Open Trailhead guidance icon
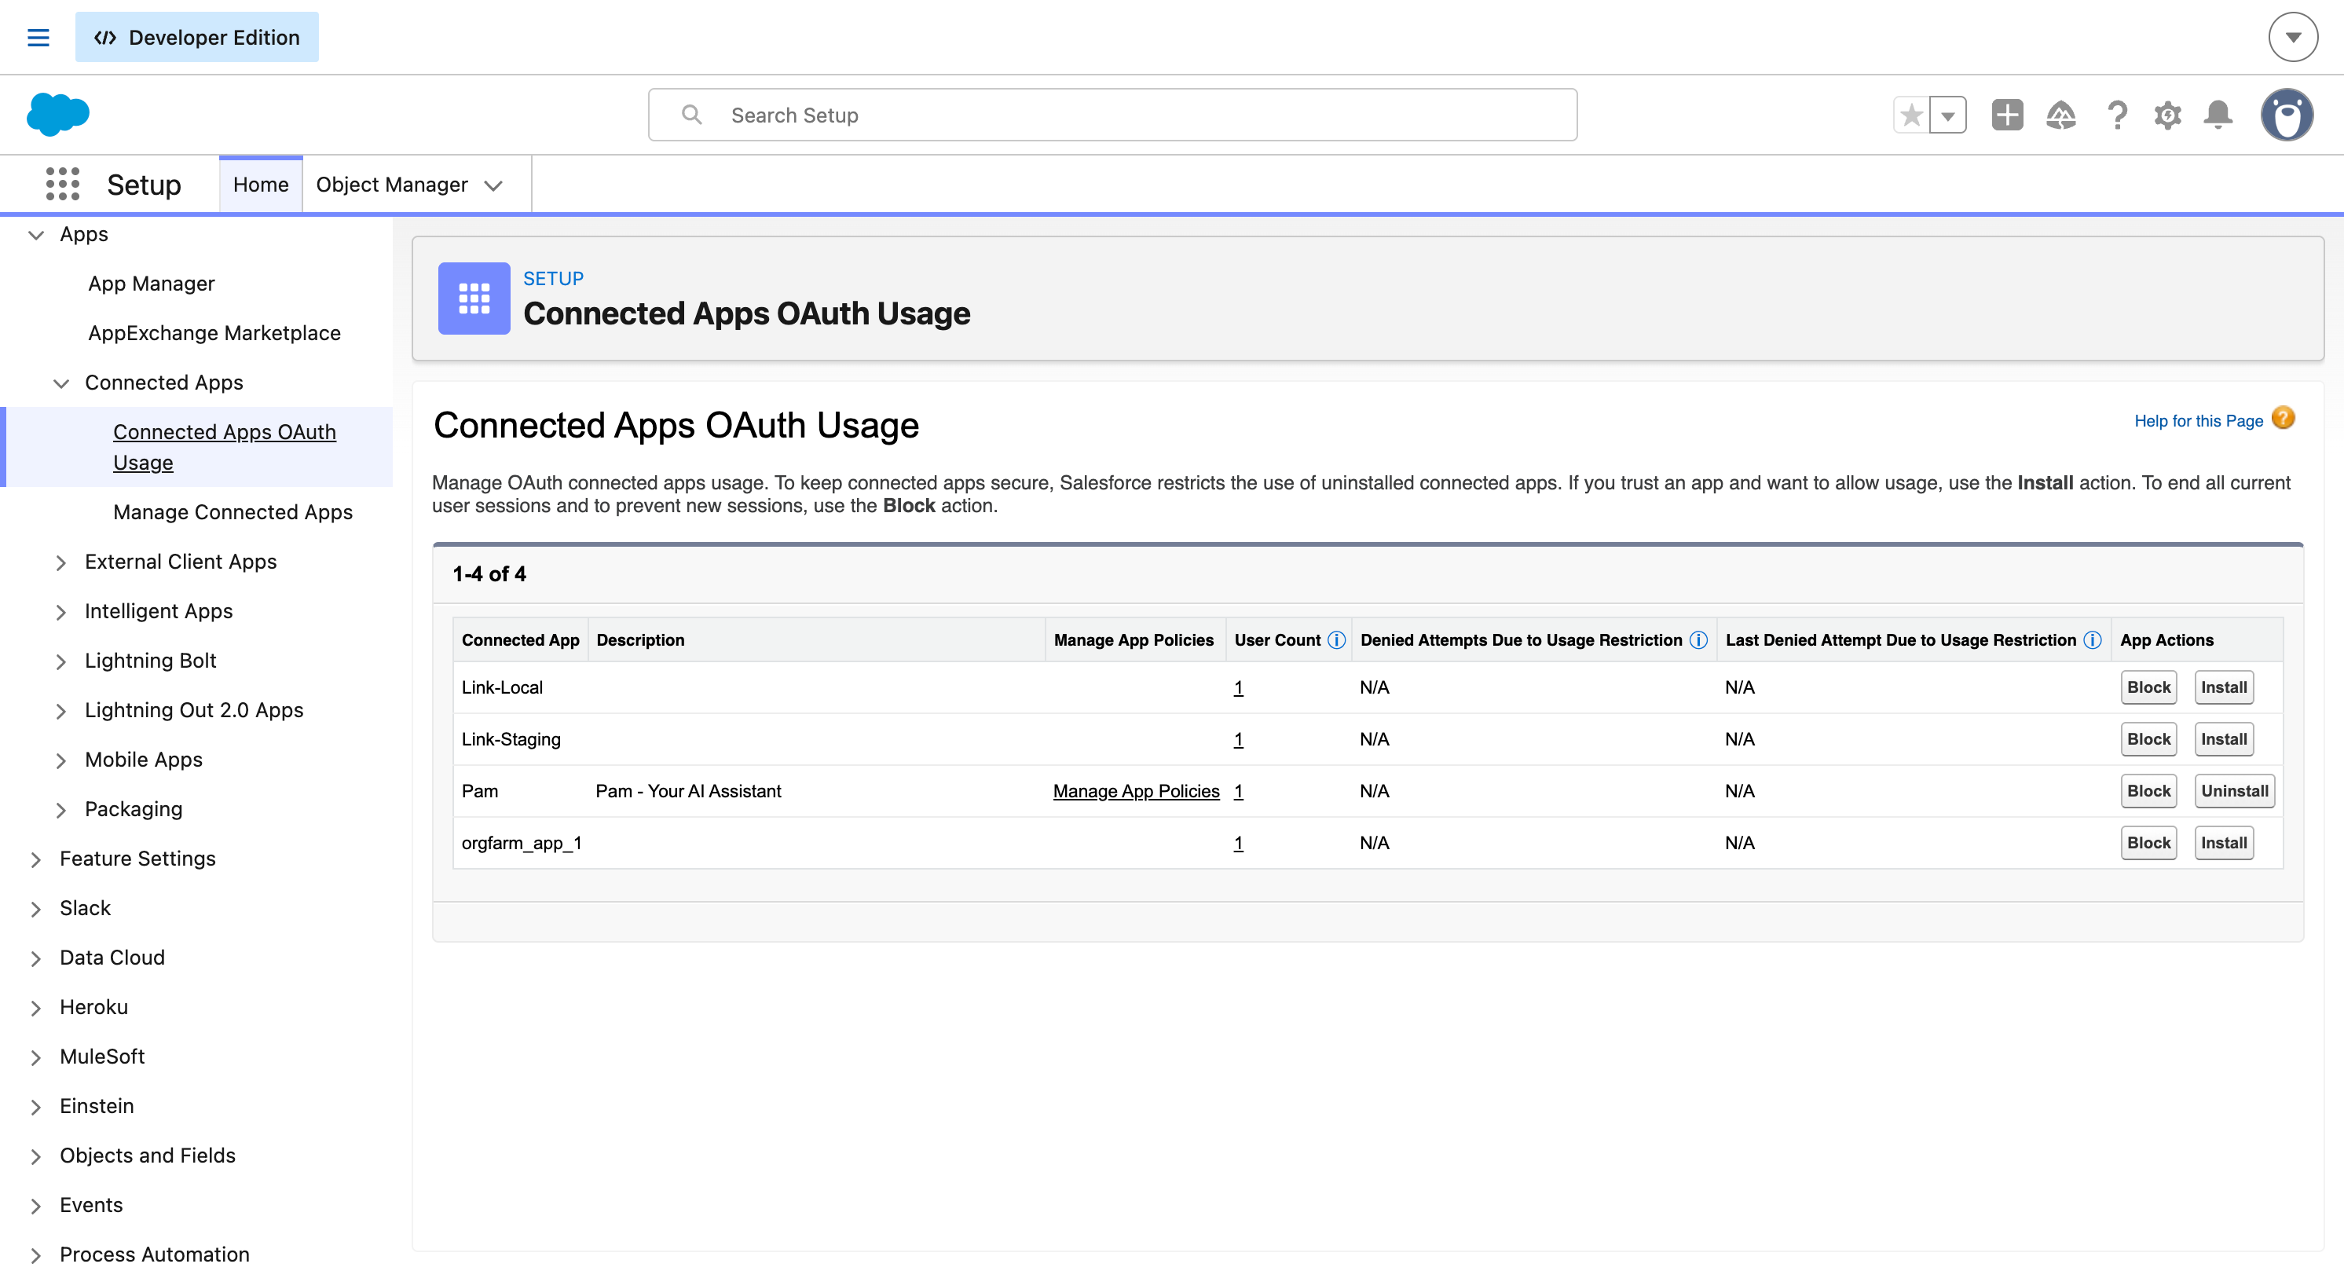Image resolution: width=2344 pixels, height=1271 pixels. 2061,115
